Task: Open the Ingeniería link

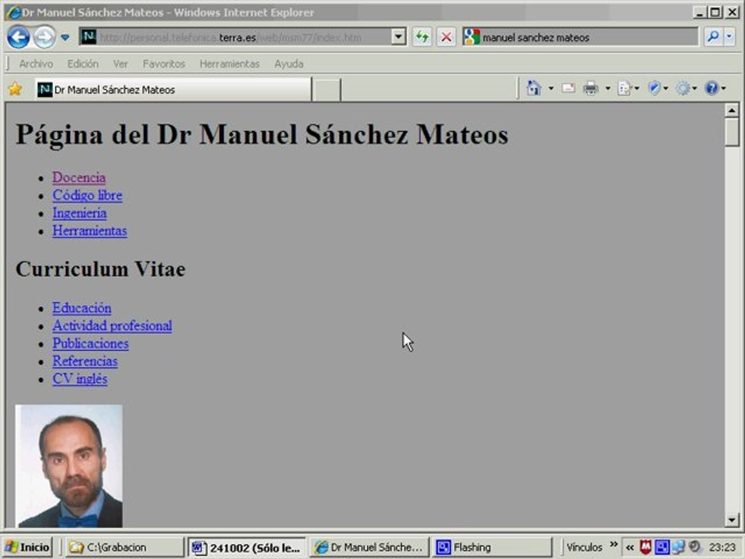Action: point(79,213)
